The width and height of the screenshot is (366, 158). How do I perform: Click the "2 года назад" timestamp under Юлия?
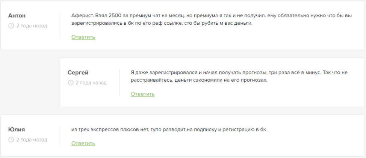click(32, 140)
